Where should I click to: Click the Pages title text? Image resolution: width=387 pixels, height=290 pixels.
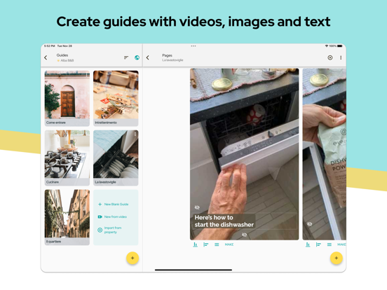[167, 55]
